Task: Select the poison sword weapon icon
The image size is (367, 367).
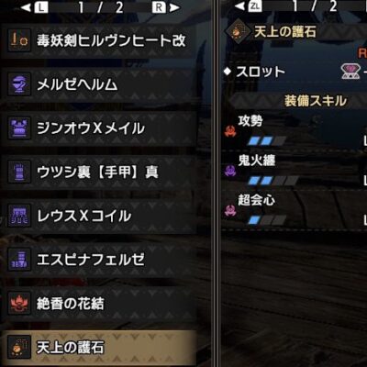Action: [x=19, y=40]
